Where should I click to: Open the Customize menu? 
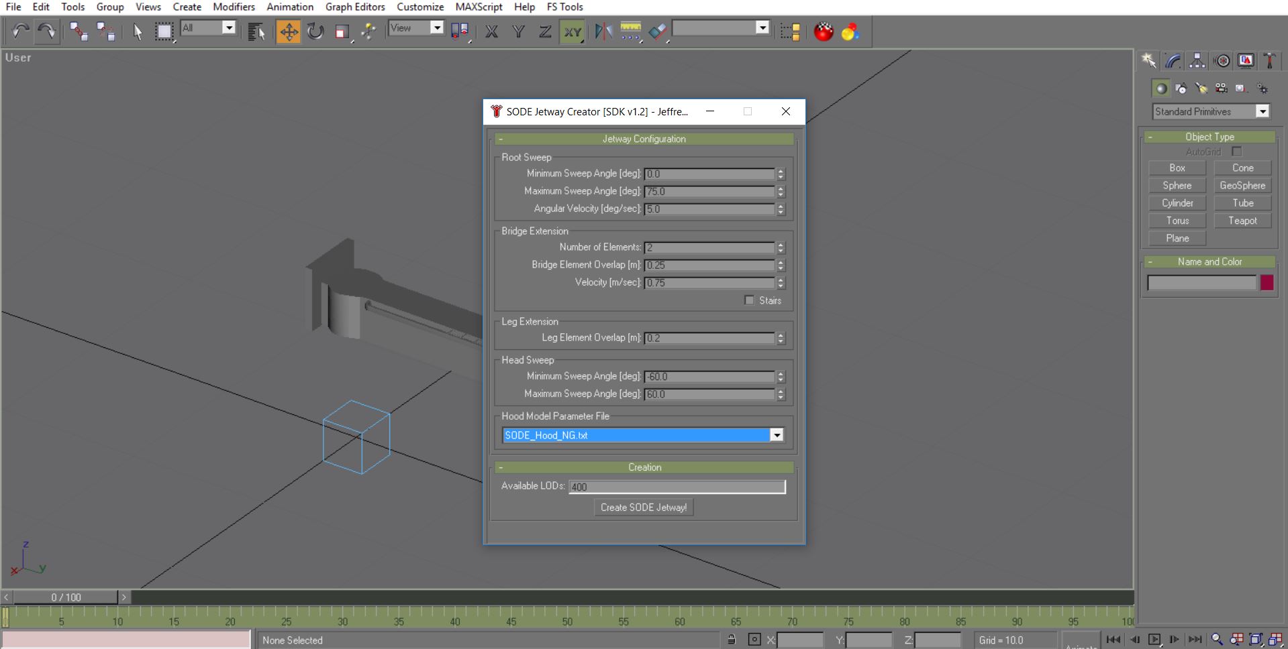(420, 7)
